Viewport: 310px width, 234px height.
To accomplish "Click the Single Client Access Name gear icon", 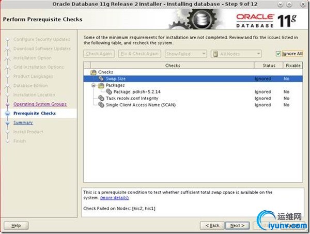I will coord(101,105).
